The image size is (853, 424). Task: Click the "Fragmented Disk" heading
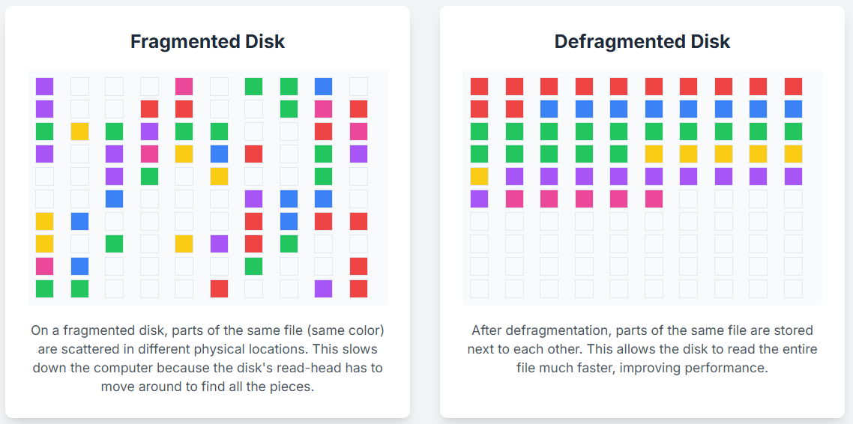click(208, 41)
